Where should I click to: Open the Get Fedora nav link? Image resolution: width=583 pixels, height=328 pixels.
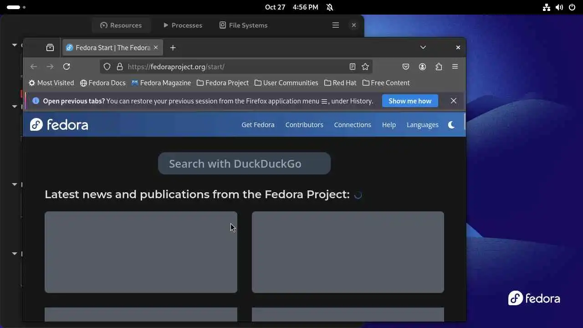pyautogui.click(x=258, y=125)
